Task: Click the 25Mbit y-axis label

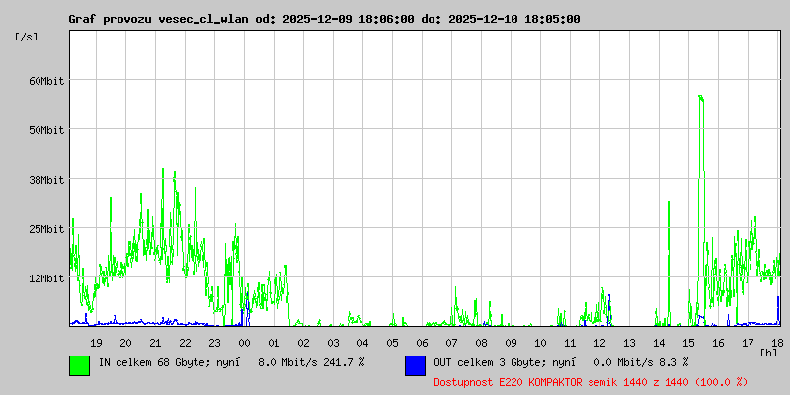Action: tap(47, 228)
